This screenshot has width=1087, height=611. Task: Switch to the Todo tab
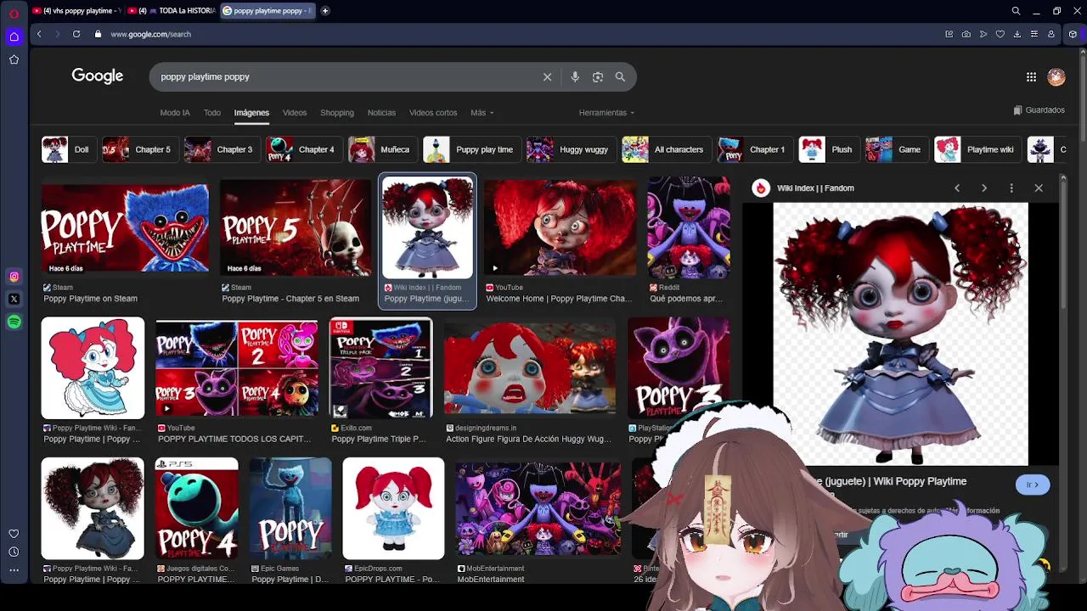[212, 113]
